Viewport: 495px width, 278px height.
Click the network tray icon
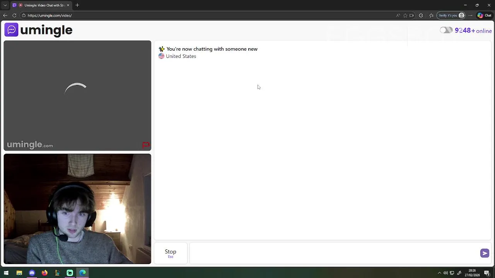click(x=452, y=273)
